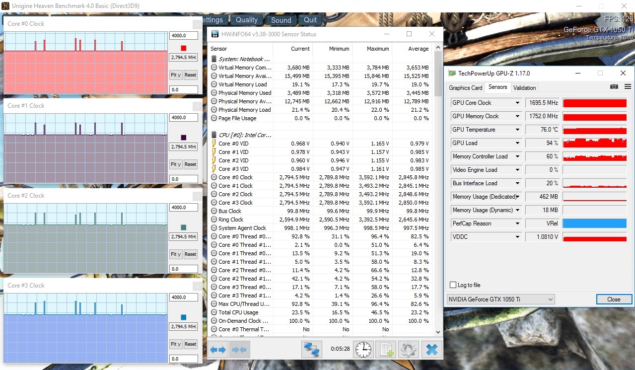Open the Bus Interface Load dropdown
Screen dimensions: 635x370
(x=517, y=183)
